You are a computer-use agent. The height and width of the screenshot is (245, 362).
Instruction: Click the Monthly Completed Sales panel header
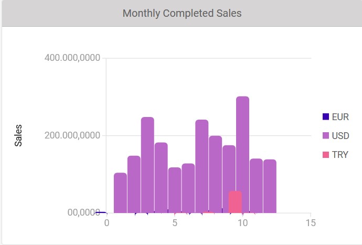tap(182, 13)
